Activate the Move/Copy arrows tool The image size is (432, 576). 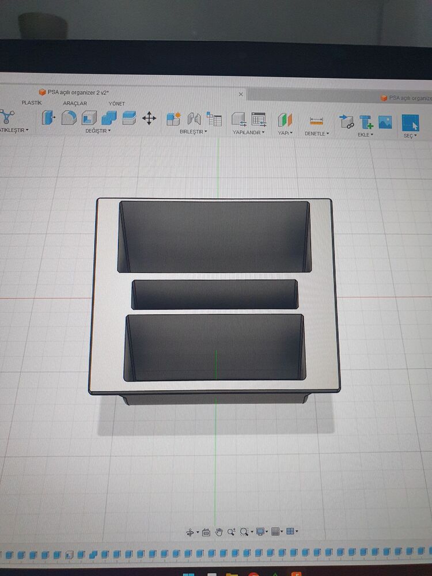[149, 118]
